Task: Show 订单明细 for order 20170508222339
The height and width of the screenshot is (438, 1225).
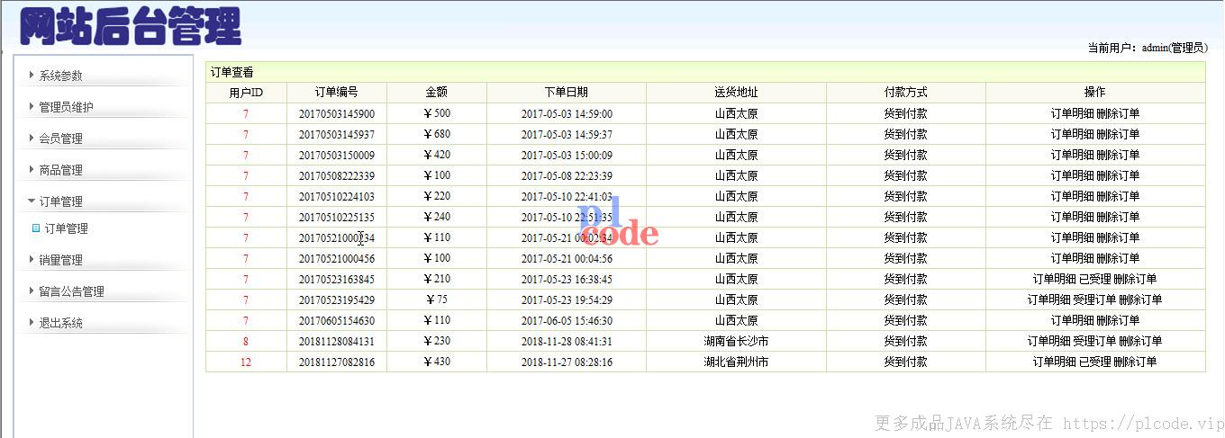Action: tap(1072, 175)
